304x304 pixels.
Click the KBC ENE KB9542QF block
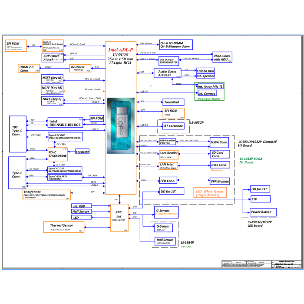(119, 218)
